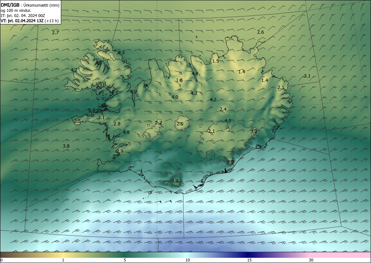This screenshot has width=371, height=263.
Task: Click the 1 tick on the color scale
Action: click(x=63, y=260)
